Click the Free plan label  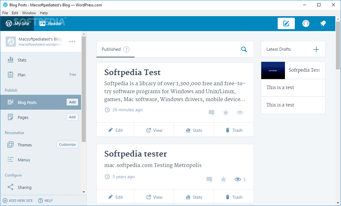(73, 74)
